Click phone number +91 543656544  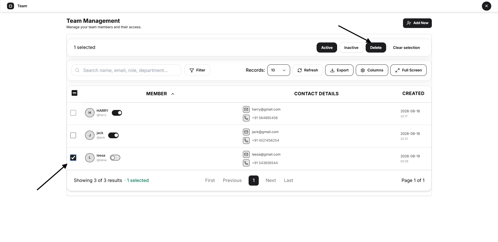265,163
